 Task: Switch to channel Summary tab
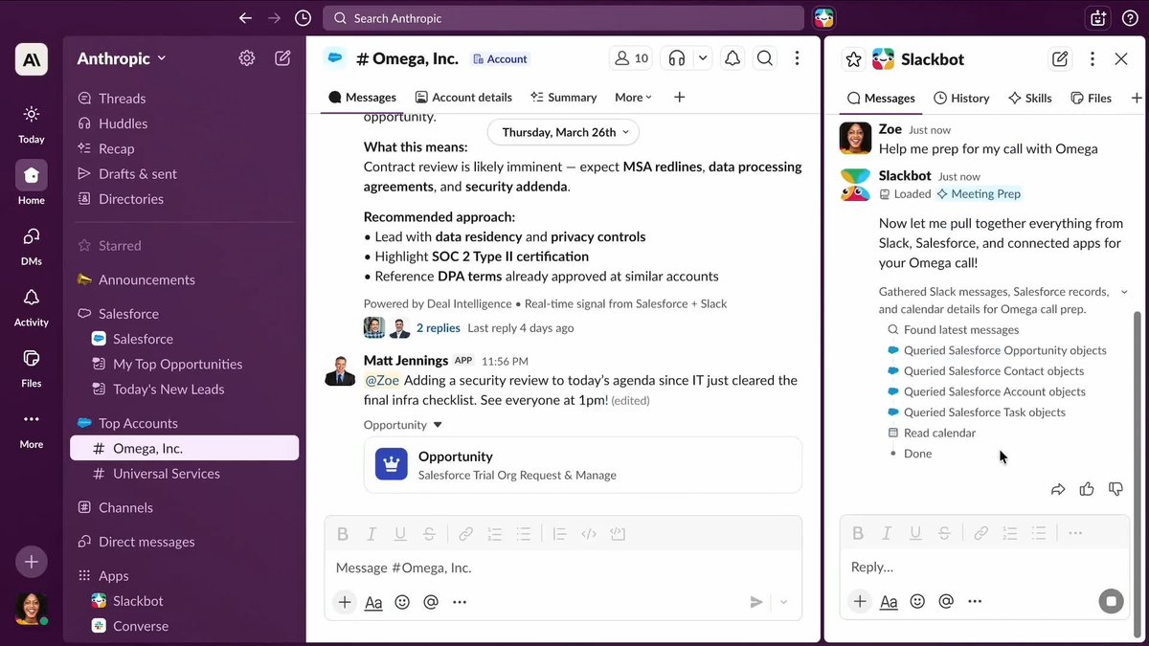tap(564, 98)
